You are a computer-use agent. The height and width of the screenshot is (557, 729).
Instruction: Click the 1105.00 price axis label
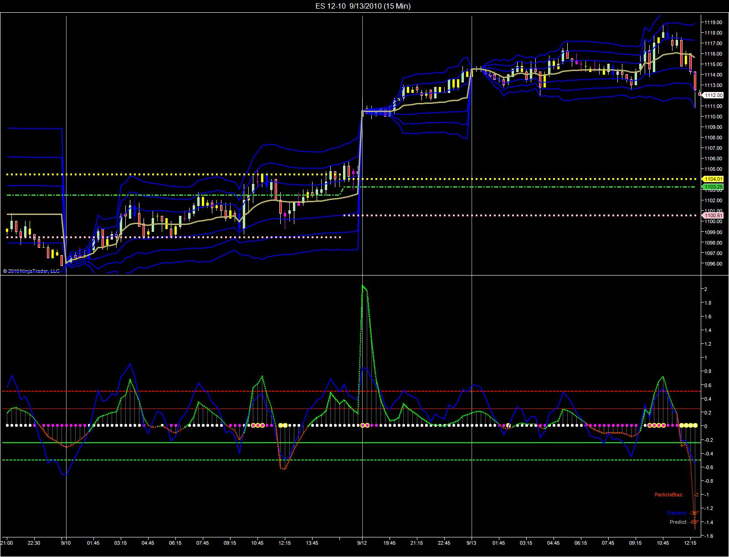click(x=713, y=169)
